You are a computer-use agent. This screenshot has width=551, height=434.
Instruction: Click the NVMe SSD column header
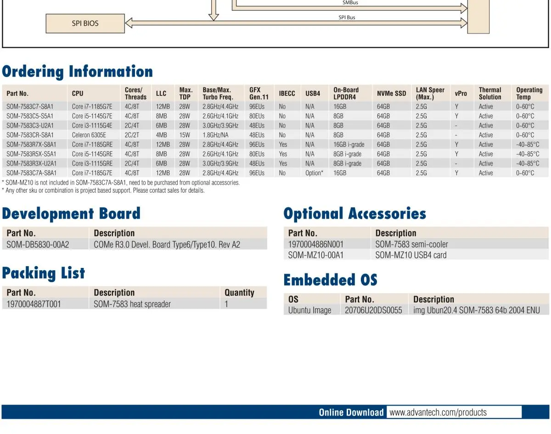[392, 94]
